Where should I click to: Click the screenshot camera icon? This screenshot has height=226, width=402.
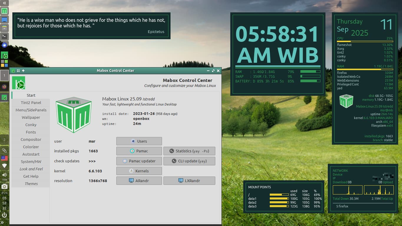tap(4, 187)
